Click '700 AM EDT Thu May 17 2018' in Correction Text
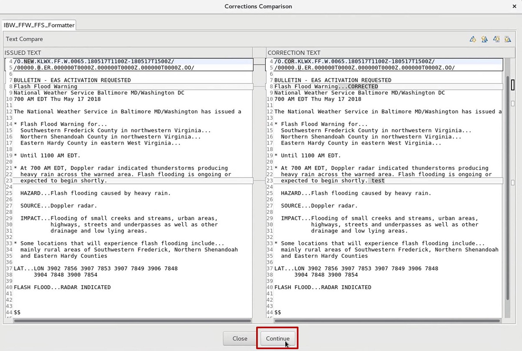 [x=318, y=99]
